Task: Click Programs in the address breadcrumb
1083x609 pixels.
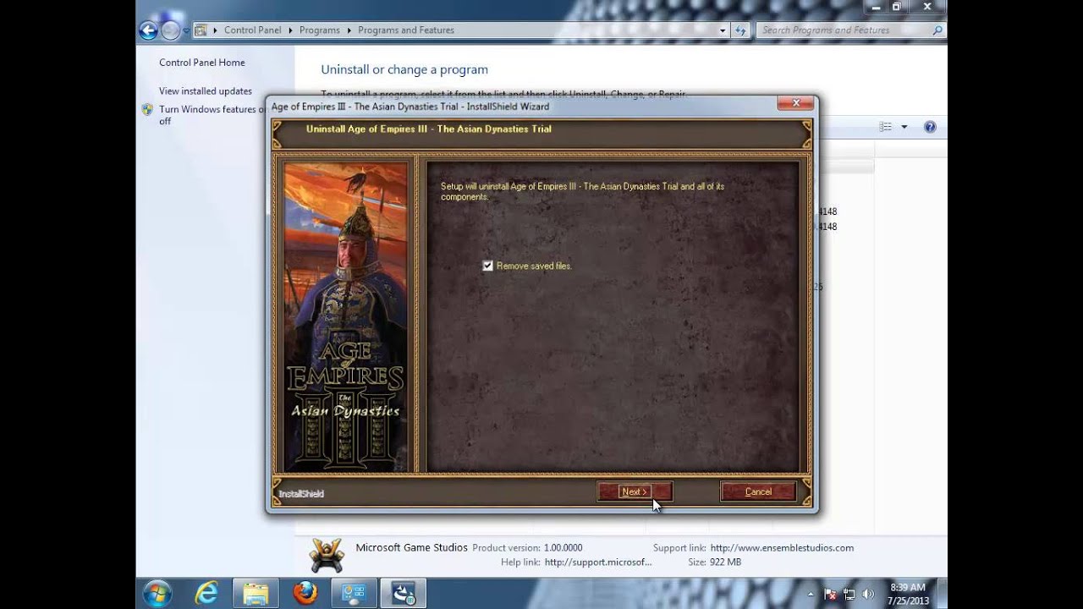Action: click(320, 30)
